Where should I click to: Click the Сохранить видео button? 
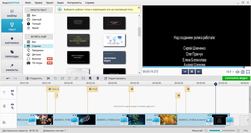(x=236, y=78)
